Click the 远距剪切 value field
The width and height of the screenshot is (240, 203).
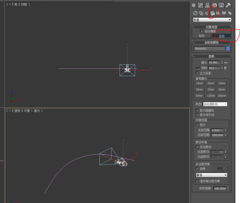tap(217, 157)
